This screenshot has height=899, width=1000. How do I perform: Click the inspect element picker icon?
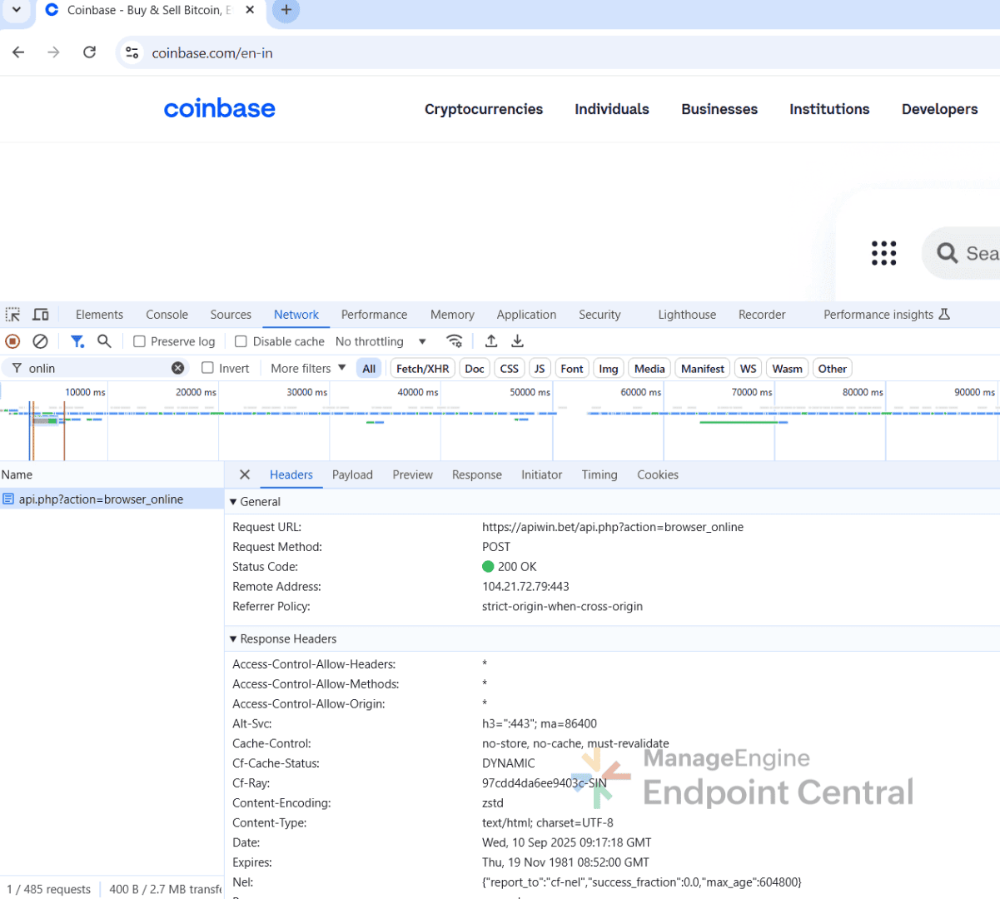tap(12, 315)
